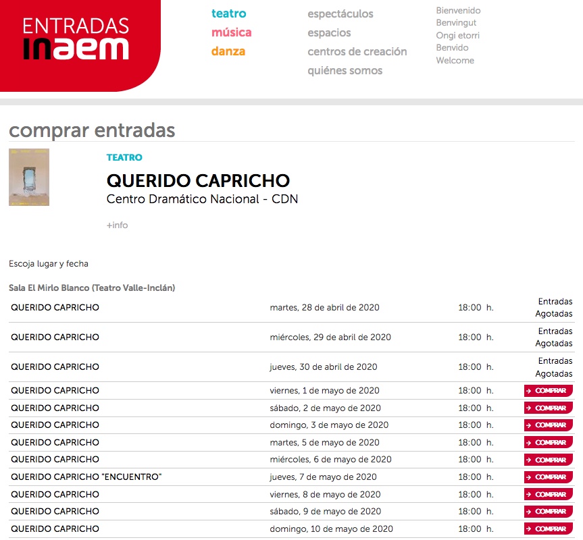Click the COMPRAR arrow icon for 1 de mayo
Viewport: 583px width, 540px height.
530,390
